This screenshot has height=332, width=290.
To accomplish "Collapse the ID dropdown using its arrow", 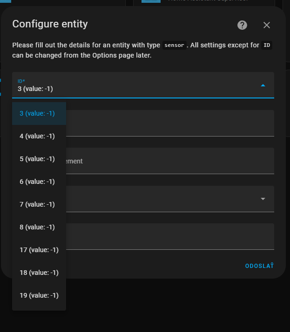I will [263, 85].
